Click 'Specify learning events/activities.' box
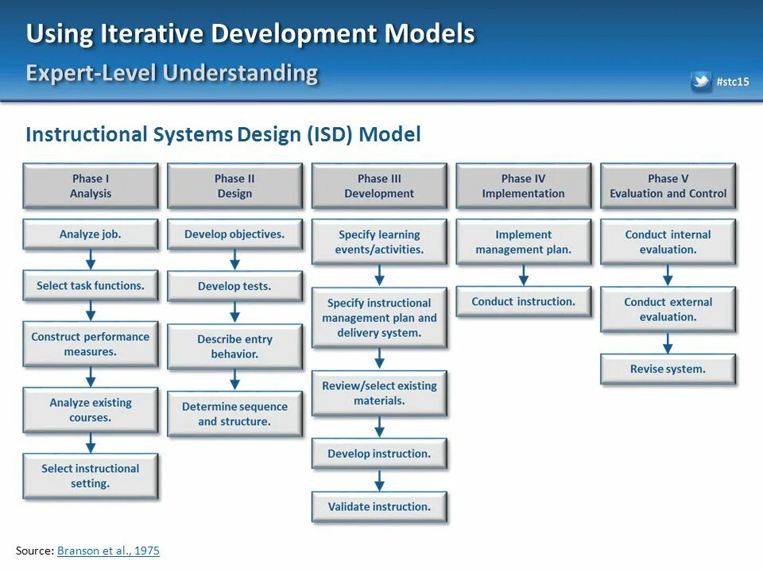Screen dimensions: 763x572 [x=379, y=242]
